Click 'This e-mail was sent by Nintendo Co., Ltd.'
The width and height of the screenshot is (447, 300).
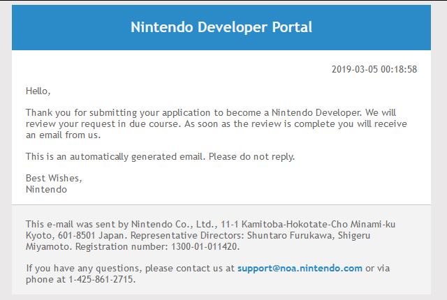click(122, 224)
